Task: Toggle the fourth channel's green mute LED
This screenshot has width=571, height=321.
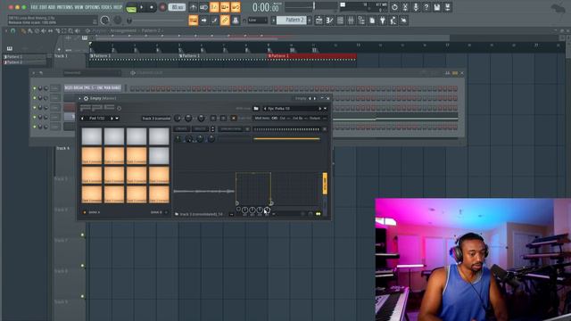Action: [35, 117]
